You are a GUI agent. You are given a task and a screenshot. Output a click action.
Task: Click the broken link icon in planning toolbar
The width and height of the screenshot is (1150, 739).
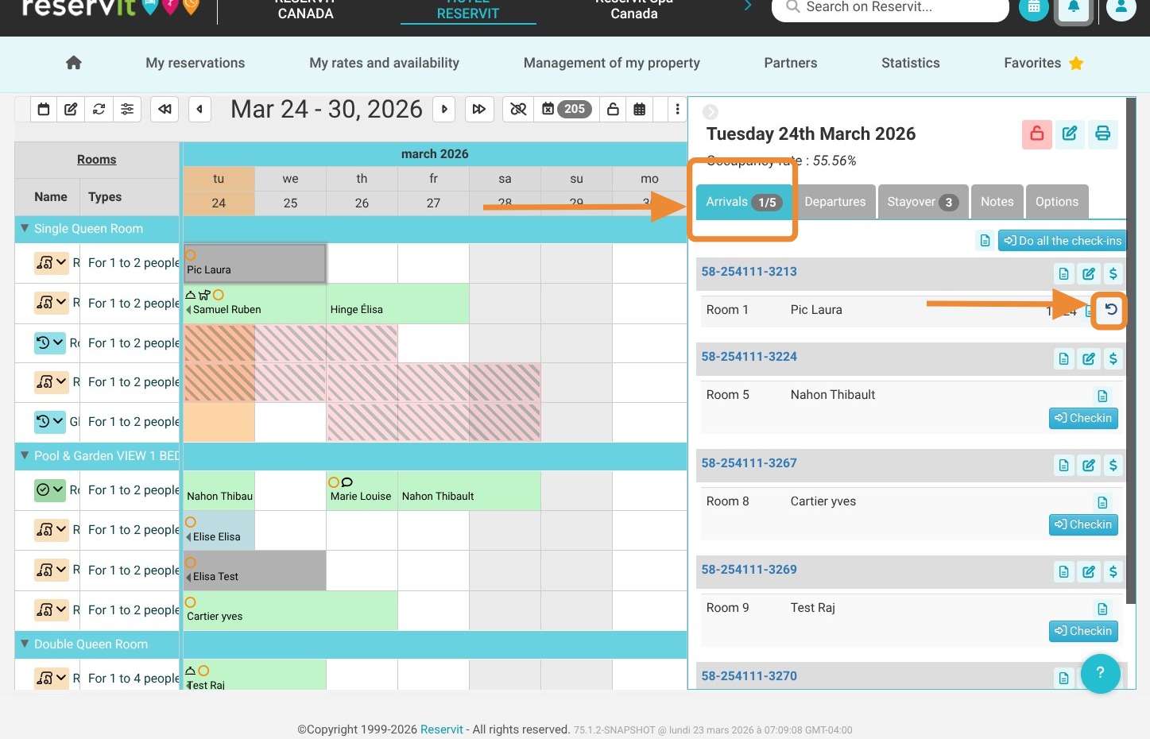tap(518, 109)
